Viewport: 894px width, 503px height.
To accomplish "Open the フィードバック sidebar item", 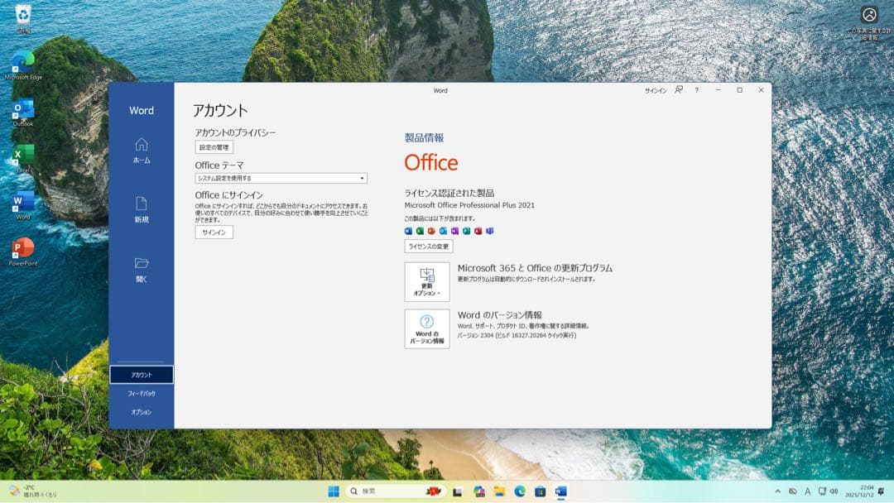I will click(142, 392).
